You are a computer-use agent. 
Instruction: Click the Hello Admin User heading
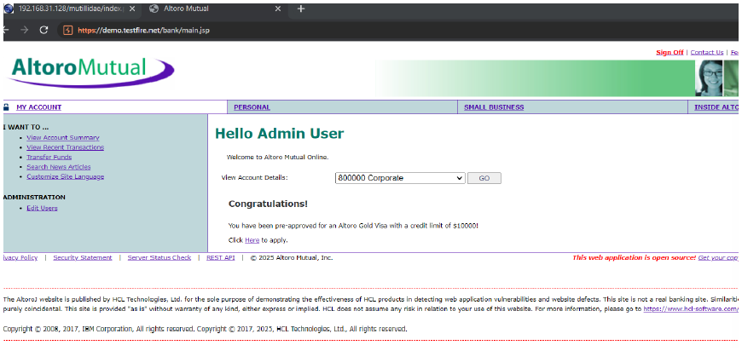pyautogui.click(x=280, y=134)
